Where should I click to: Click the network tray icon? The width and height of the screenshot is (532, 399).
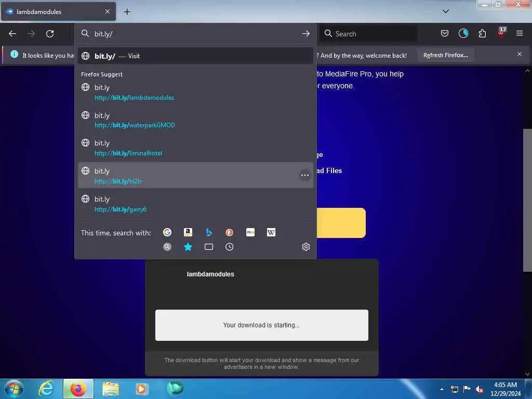click(x=454, y=389)
